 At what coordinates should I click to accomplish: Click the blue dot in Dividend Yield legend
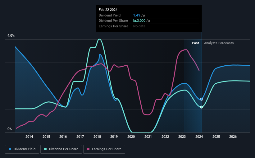coord(10,149)
